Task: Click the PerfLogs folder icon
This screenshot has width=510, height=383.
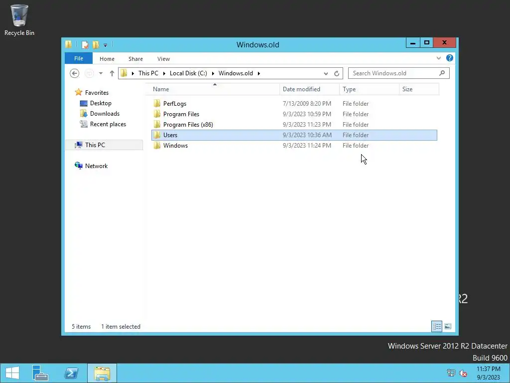Action: click(157, 104)
